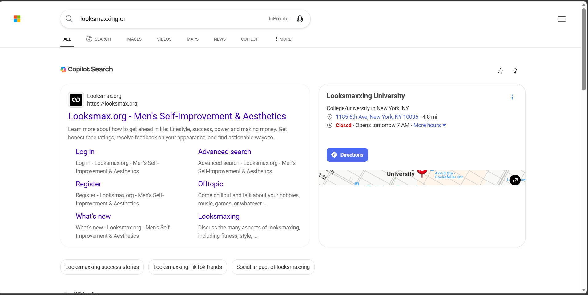Switch to the IMAGES tab

pos(134,39)
